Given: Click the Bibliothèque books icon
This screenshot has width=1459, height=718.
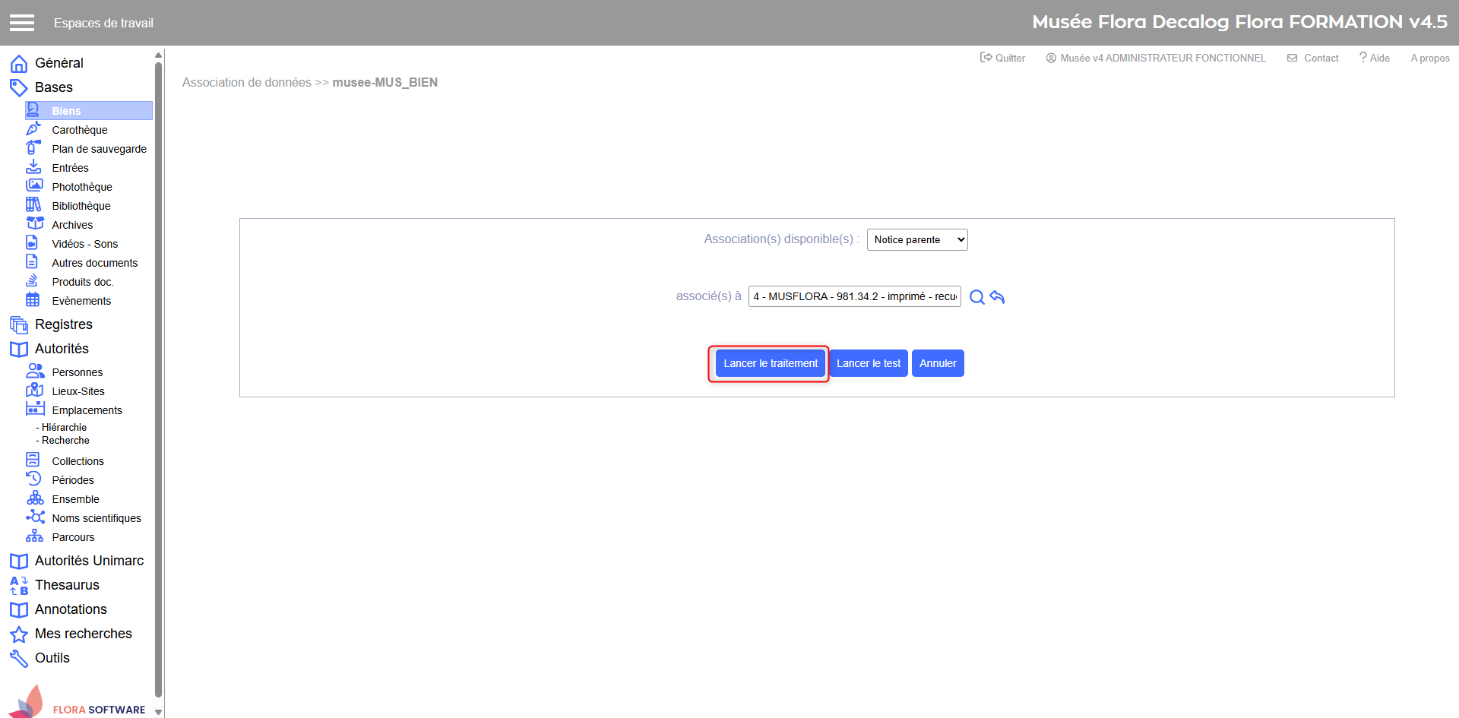Looking at the screenshot, I should [33, 205].
